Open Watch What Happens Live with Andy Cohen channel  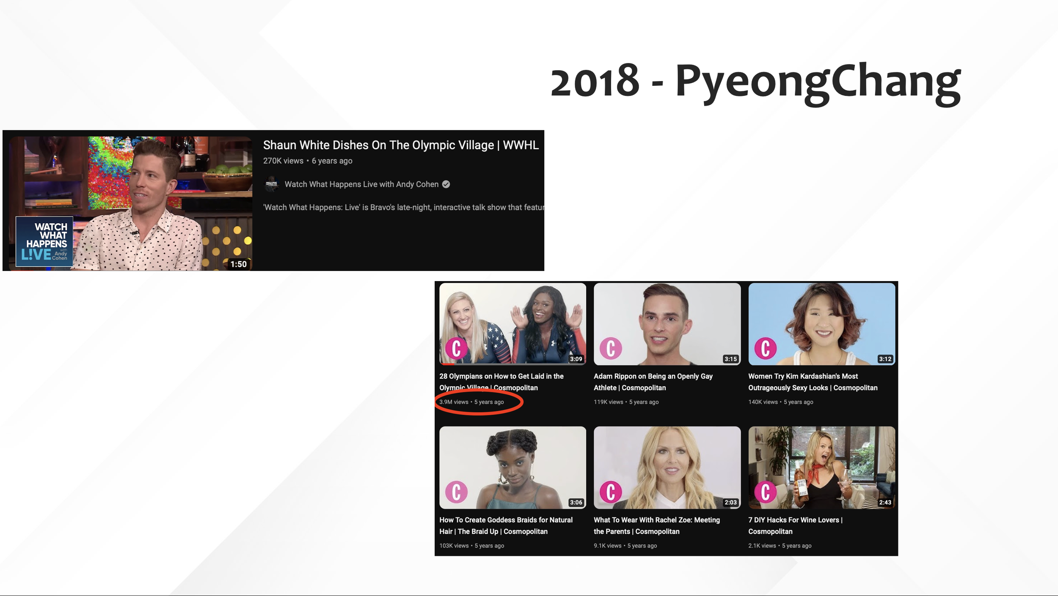pos(361,184)
